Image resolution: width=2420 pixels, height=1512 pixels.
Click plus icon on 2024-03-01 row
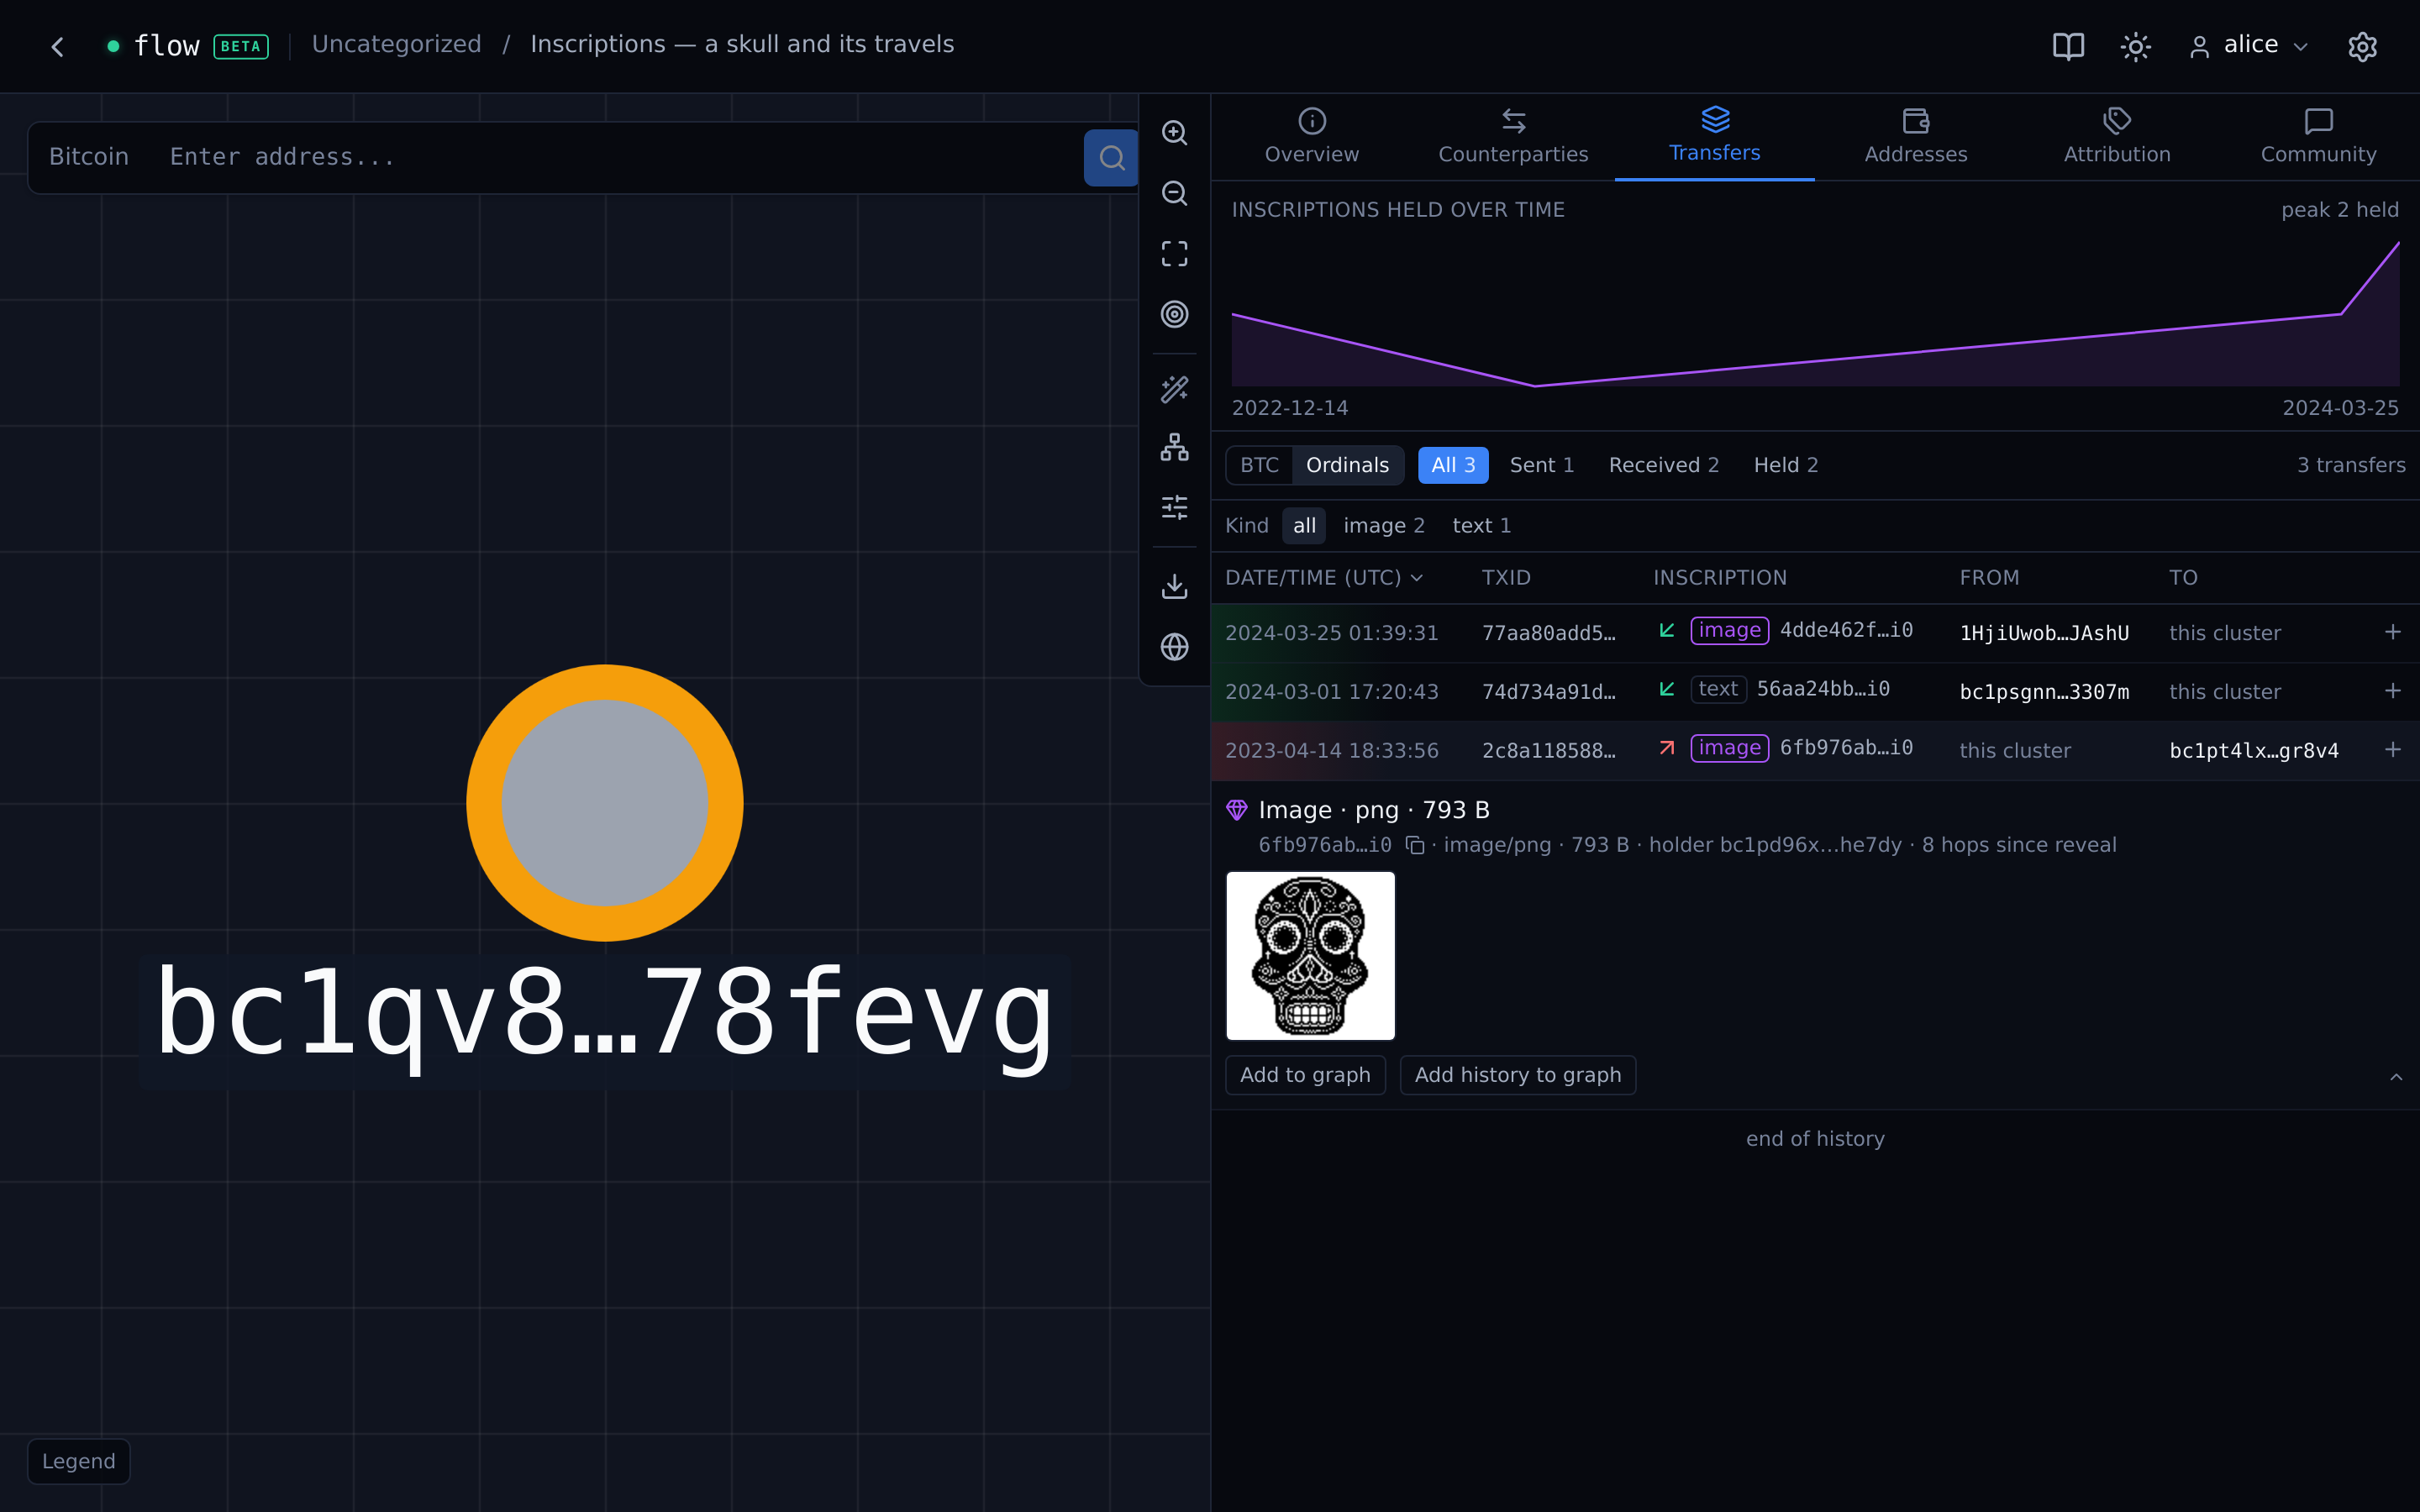[2392, 691]
